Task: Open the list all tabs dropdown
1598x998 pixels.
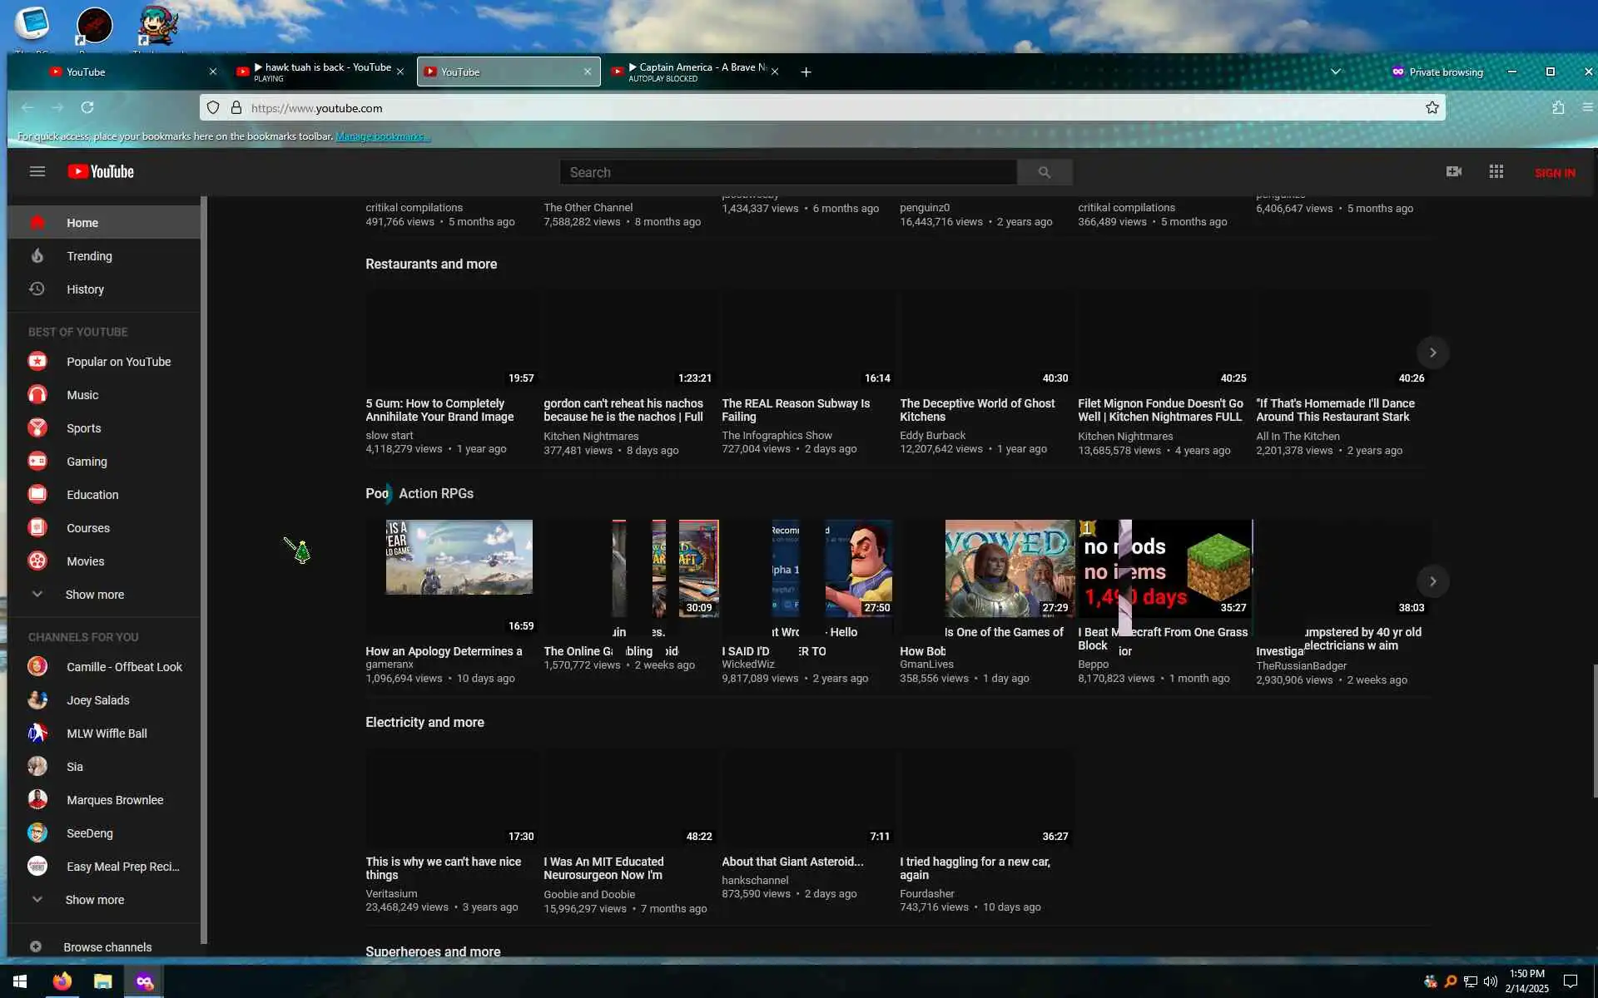Action: click(1335, 72)
